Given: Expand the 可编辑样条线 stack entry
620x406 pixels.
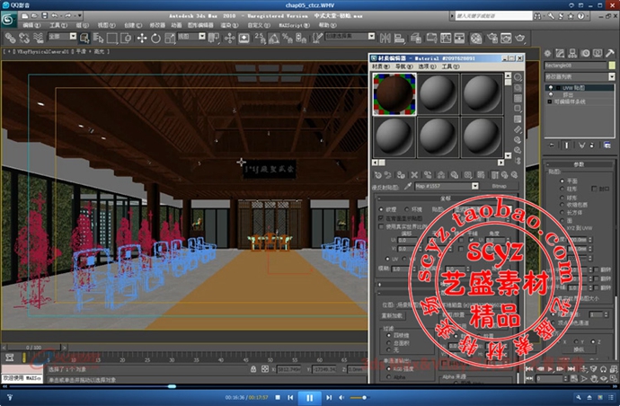Looking at the screenshot, I should [549, 101].
